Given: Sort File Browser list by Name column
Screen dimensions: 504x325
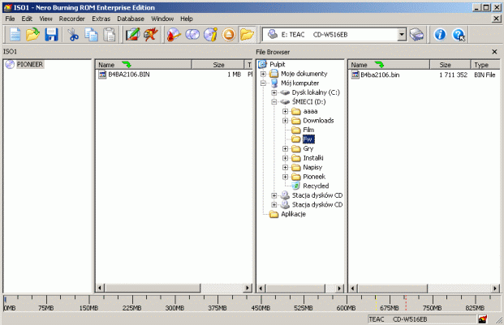Looking at the screenshot, I should click(x=389, y=65).
